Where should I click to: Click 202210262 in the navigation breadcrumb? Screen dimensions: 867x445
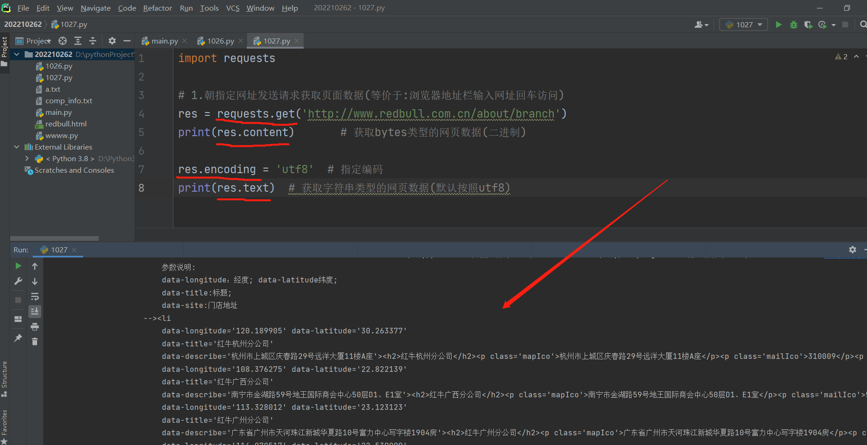[23, 24]
